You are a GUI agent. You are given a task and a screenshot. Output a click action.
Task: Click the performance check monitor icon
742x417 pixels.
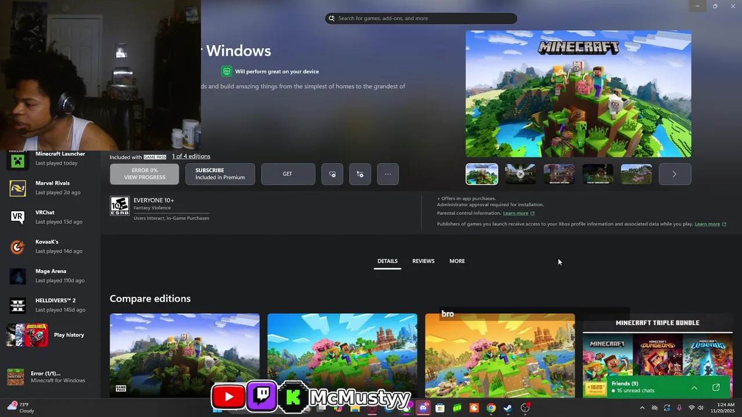pos(227,71)
